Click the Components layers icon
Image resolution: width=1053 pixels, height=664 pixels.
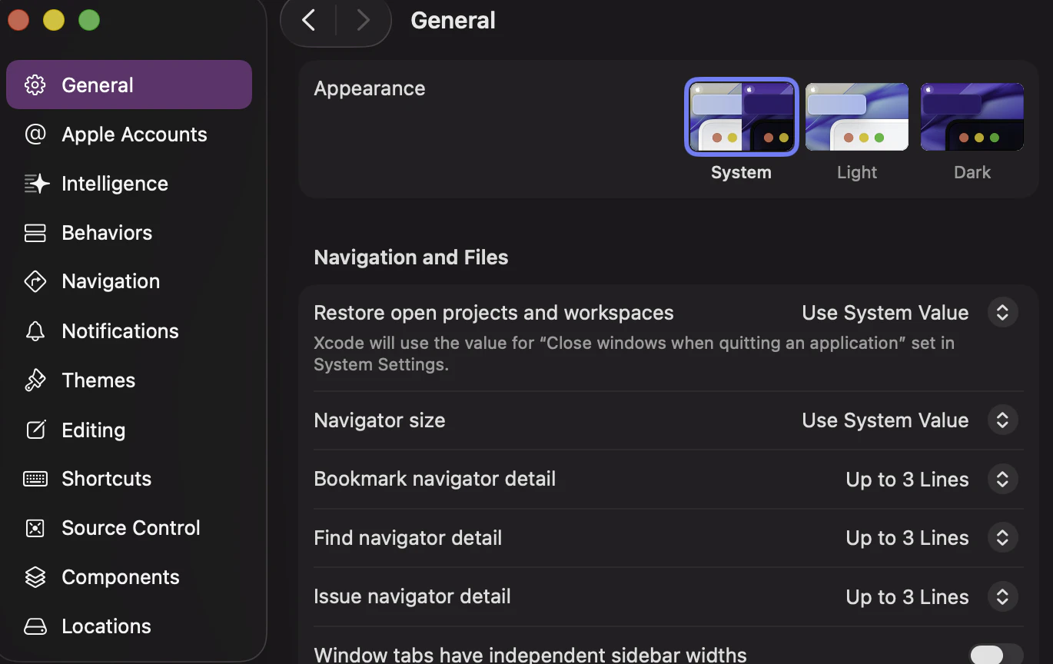[x=35, y=576]
